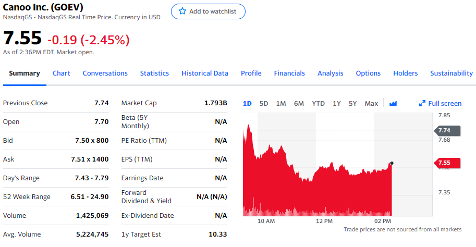
Task: Select the Max chart range
Action: [371, 104]
